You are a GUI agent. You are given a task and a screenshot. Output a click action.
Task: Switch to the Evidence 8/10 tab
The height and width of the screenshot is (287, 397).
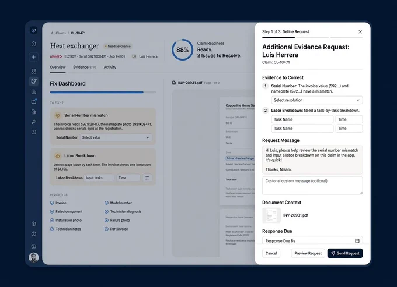tap(85, 67)
